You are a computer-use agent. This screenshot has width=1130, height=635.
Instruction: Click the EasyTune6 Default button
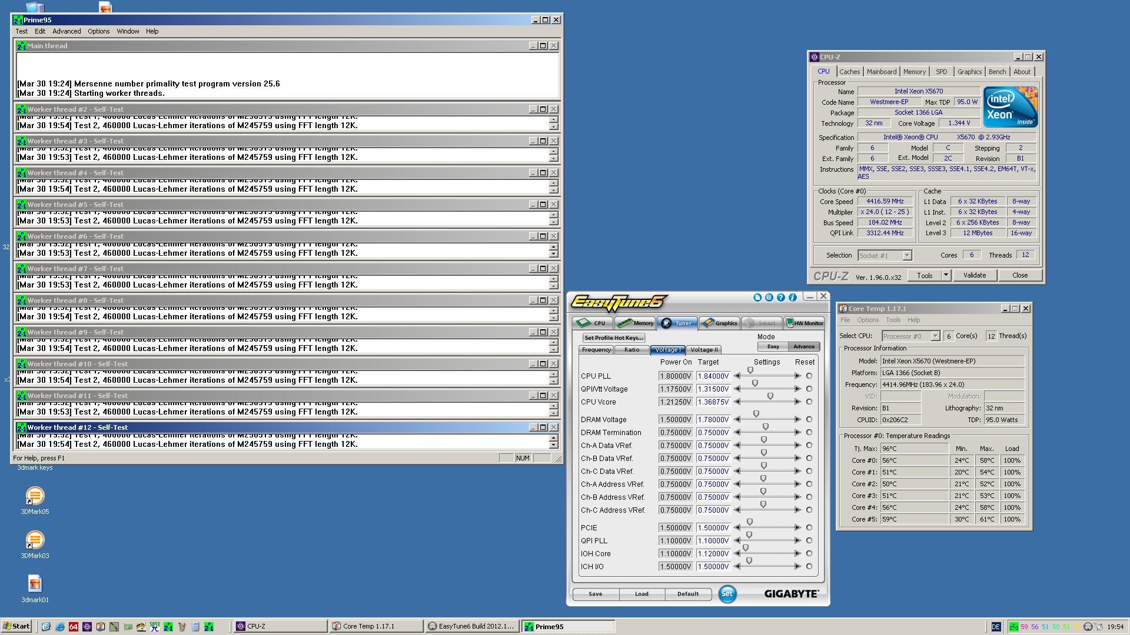pos(687,594)
